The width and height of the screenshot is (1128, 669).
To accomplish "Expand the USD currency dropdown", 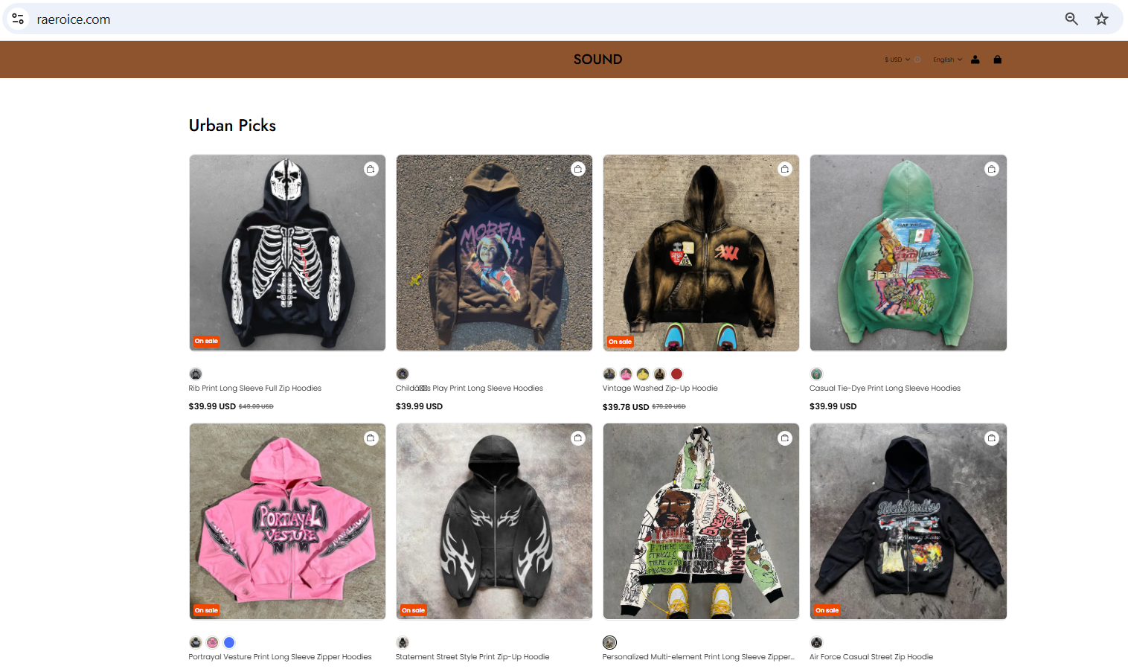I will (x=897, y=60).
